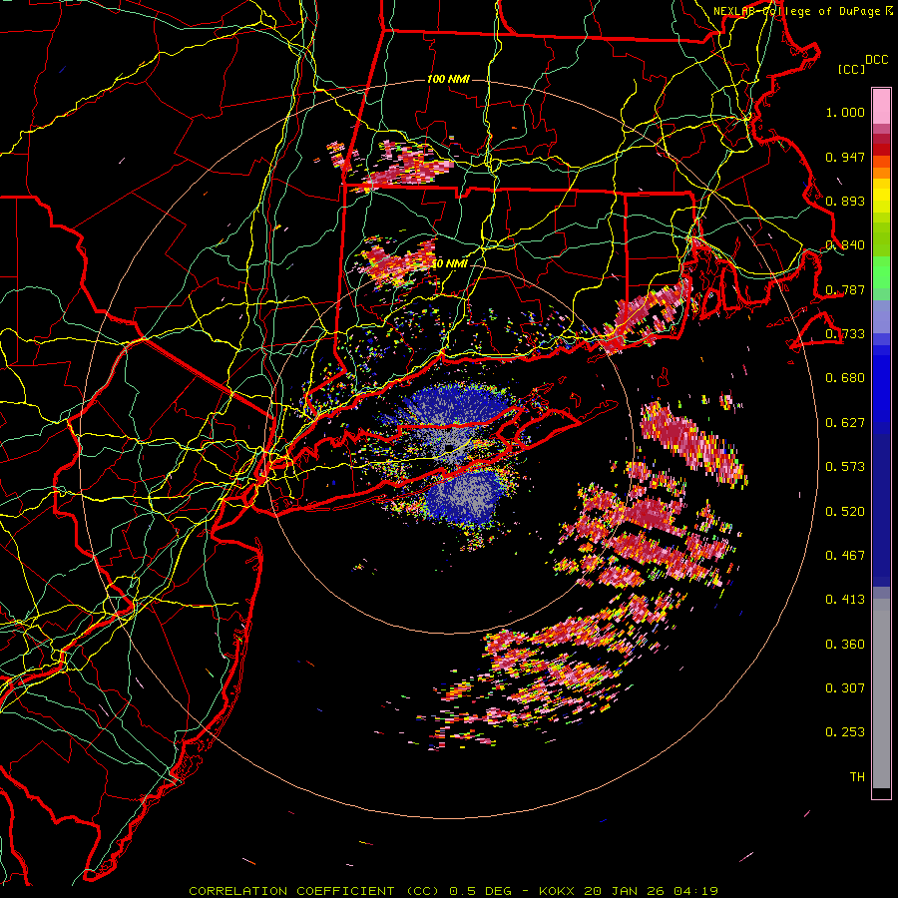Click the KOKX radar site marker on Long Island
This screenshot has width=898, height=898.
[450, 447]
